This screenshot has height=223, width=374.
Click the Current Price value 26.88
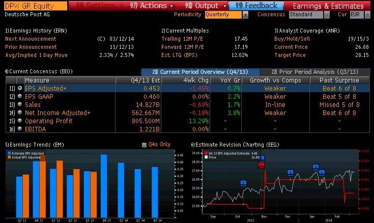coord(362,47)
